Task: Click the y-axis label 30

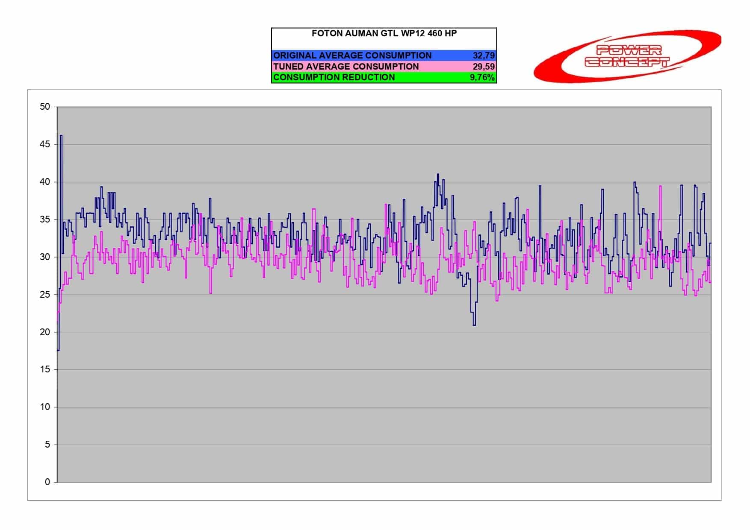Action: (45, 257)
